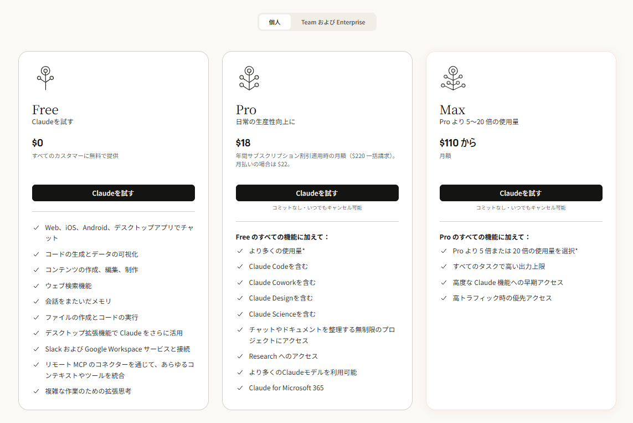This screenshot has height=423, width=633.
Task: Click checkmark beside ファイルの作成とコードの実行
Action: pos(37,318)
